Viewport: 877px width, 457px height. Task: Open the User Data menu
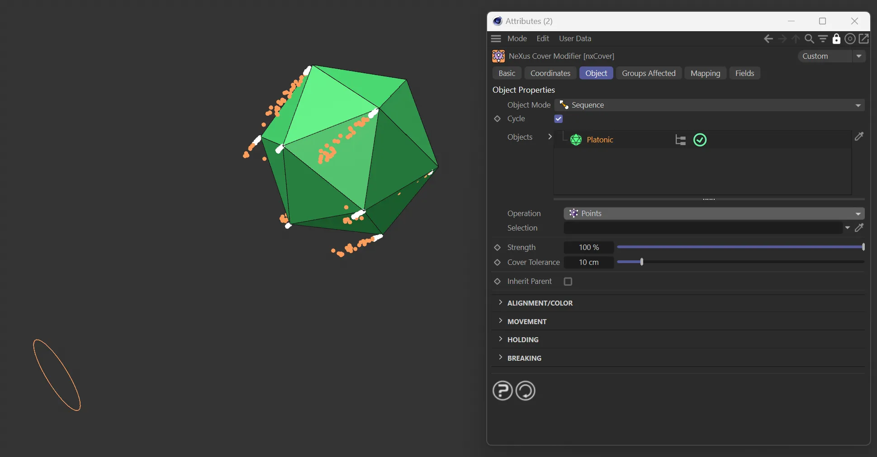574,39
